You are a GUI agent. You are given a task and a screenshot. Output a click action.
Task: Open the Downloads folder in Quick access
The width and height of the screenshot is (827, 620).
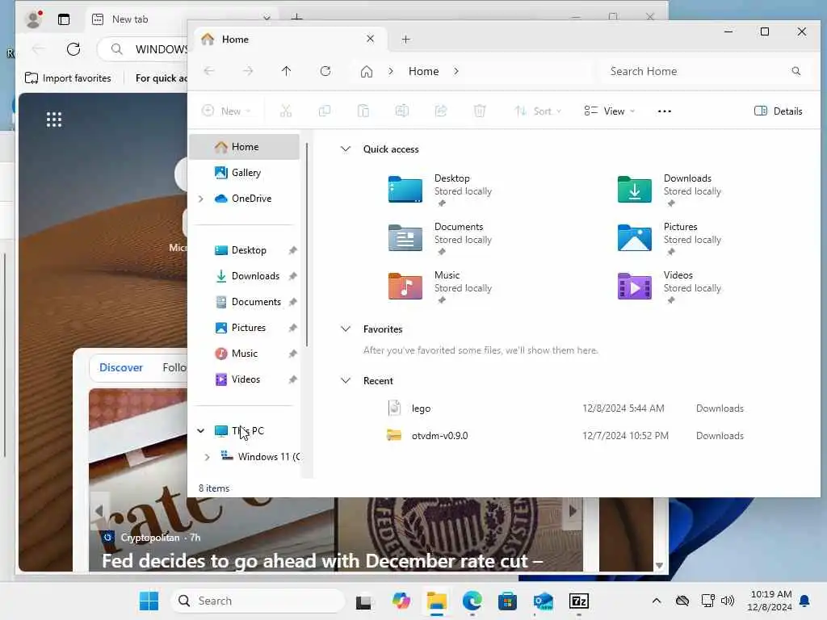pyautogui.click(x=670, y=190)
